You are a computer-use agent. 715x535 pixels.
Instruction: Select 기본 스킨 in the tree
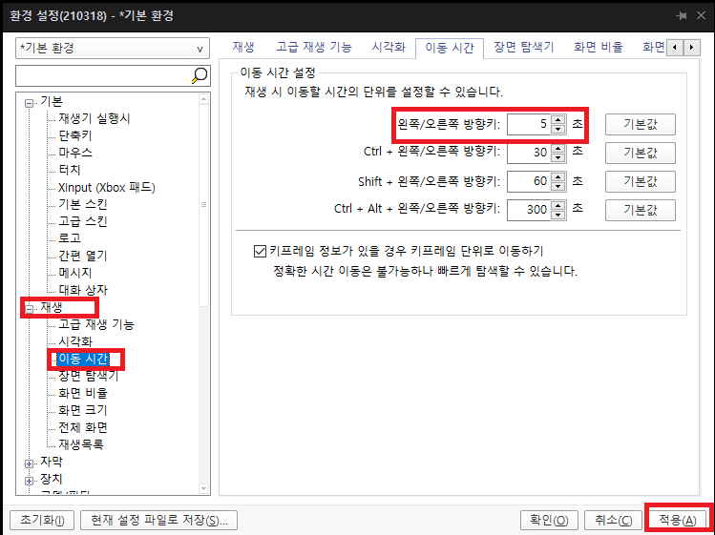(83, 204)
